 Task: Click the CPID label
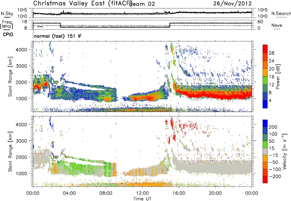tap(8, 34)
